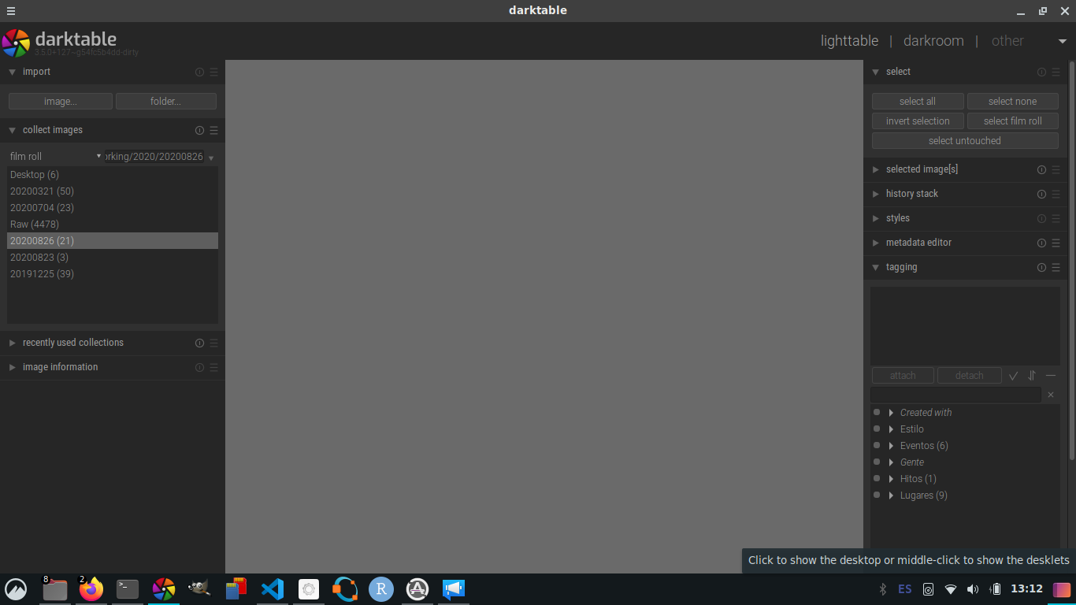This screenshot has width=1076, height=605.
Task: Click the import module presets icon
Action: [213, 72]
